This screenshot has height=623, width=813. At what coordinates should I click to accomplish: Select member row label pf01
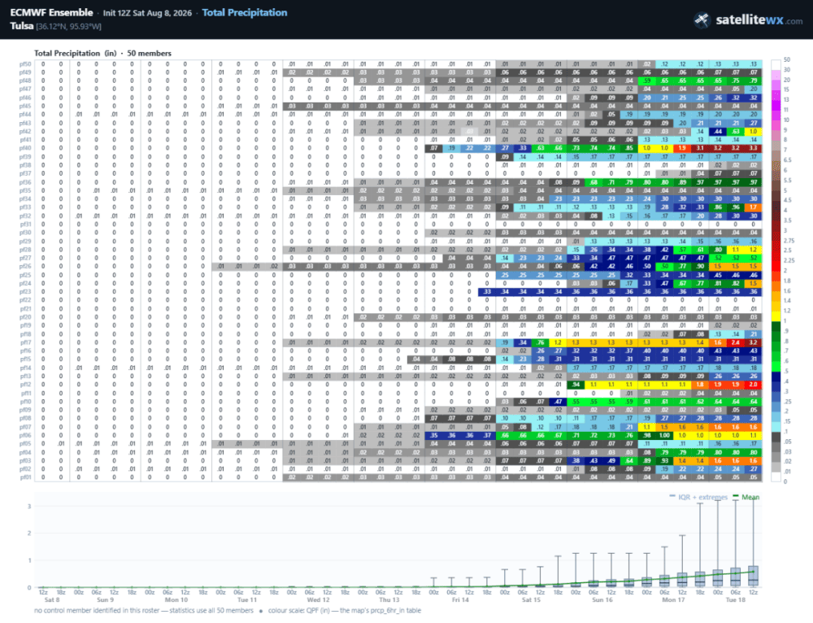coord(25,477)
